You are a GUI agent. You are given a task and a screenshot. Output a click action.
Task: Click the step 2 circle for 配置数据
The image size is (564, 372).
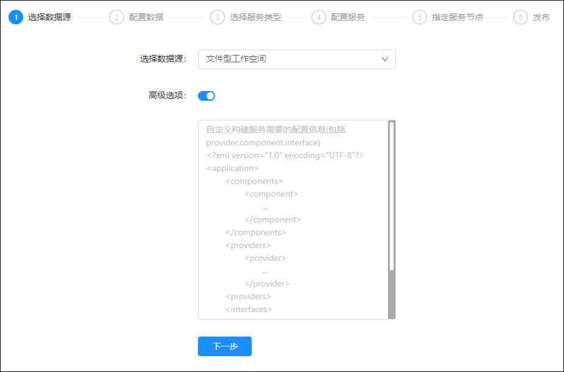pos(116,17)
